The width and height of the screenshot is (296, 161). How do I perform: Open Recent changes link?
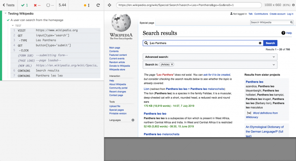tap(118, 92)
